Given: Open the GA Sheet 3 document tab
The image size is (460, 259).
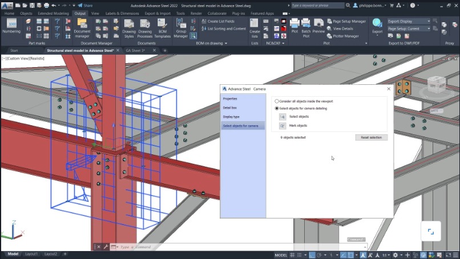Looking at the screenshot, I should click(x=135, y=50).
